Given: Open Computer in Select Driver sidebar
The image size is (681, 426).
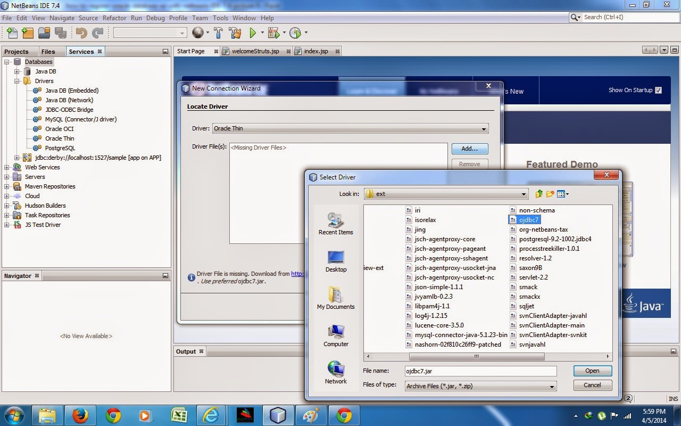Looking at the screenshot, I should pyautogui.click(x=336, y=336).
